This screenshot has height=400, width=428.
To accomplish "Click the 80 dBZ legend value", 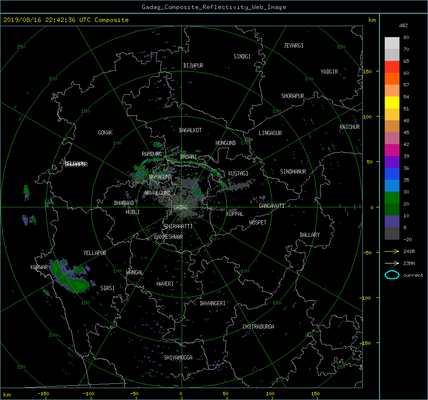I will coord(406,38).
